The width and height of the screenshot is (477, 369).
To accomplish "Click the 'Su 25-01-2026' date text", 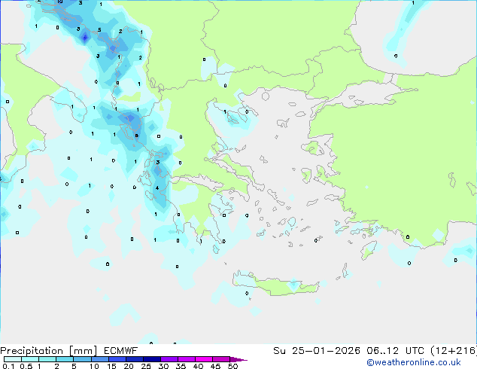I will [317, 351].
